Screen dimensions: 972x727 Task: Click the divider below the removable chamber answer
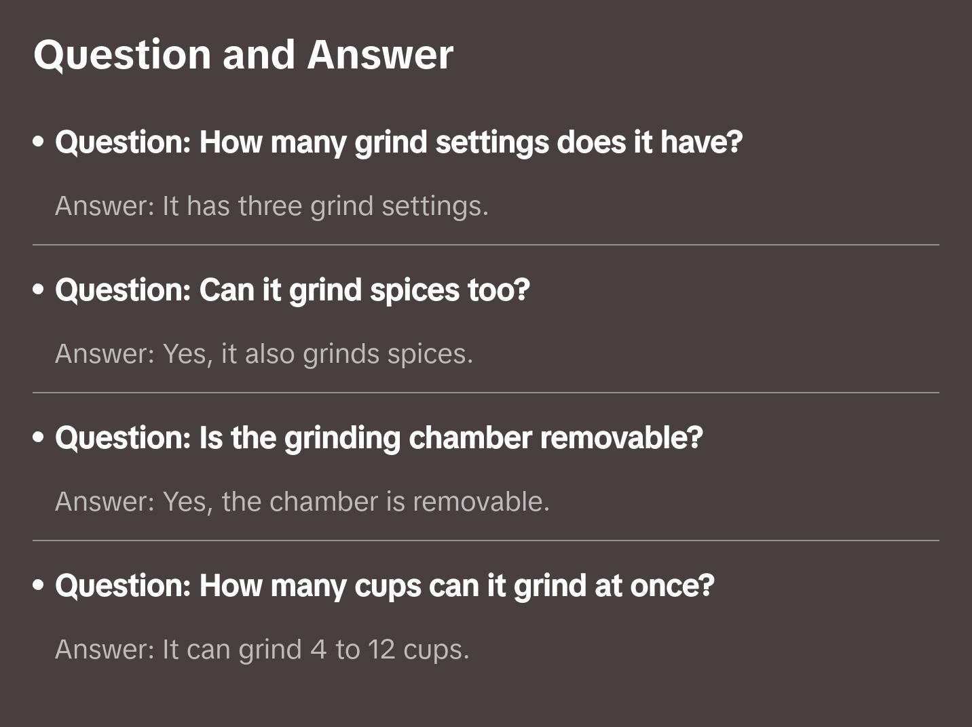(486, 541)
